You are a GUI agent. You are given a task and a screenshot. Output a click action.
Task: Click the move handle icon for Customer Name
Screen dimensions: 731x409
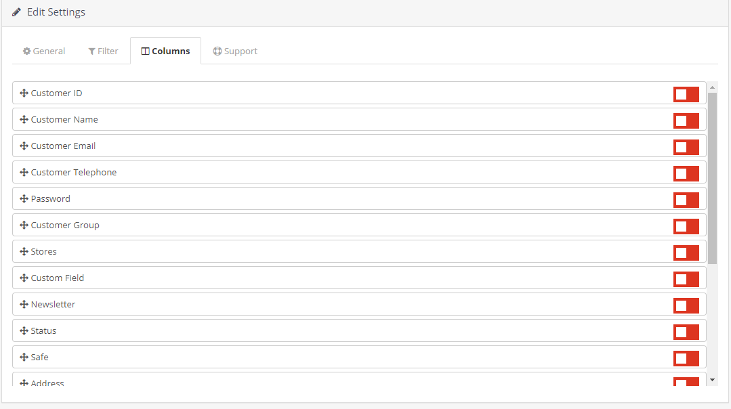(x=24, y=120)
